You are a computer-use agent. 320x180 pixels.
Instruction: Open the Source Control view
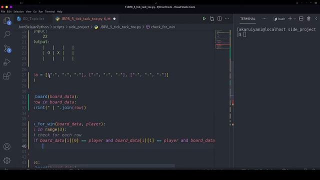(x=7, y=48)
